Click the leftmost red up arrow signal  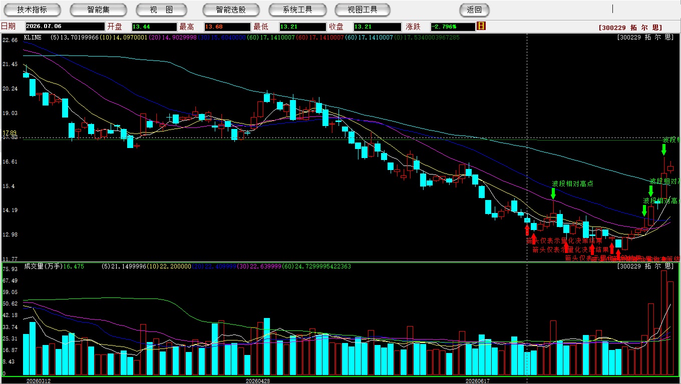(x=527, y=229)
